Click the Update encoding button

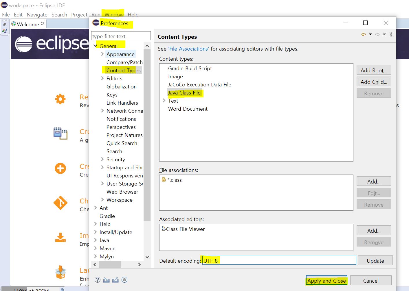pos(375,261)
